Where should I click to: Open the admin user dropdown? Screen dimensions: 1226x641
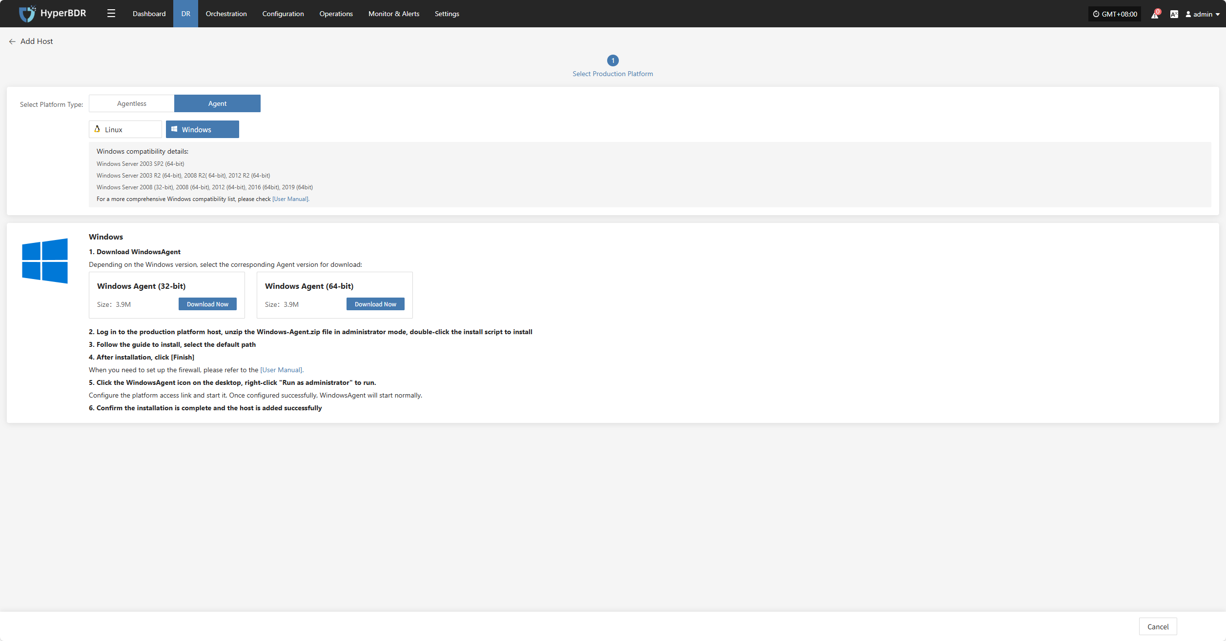pyautogui.click(x=1203, y=14)
